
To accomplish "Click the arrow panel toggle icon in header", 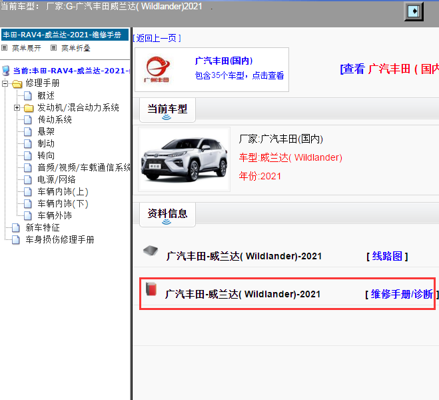I will click(x=414, y=11).
